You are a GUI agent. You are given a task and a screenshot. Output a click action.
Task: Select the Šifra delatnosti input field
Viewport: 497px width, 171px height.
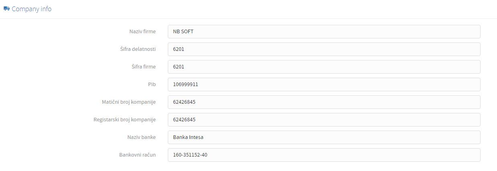pos(324,49)
